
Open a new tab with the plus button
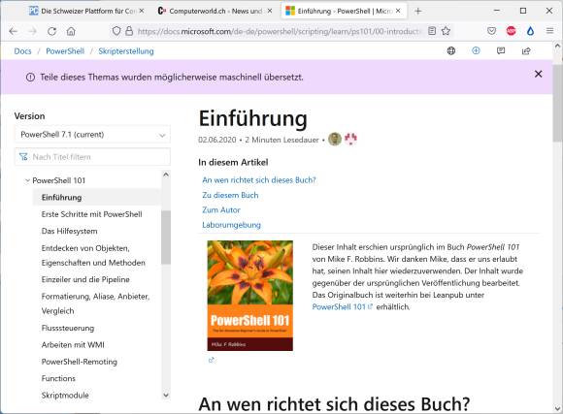click(418, 11)
